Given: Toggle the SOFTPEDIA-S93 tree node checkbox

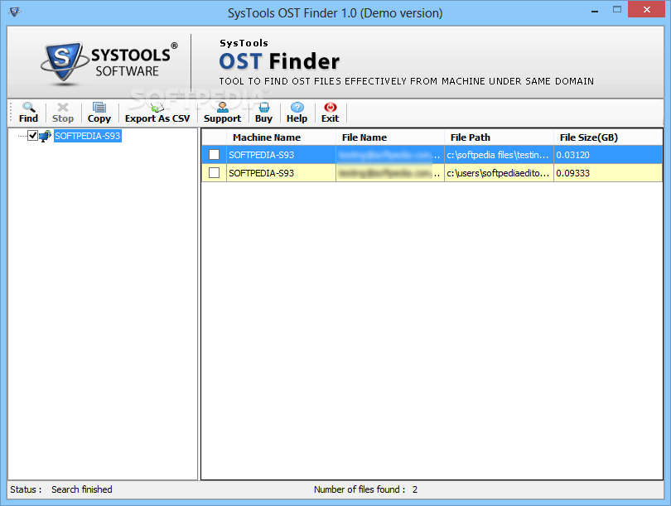Looking at the screenshot, I should (x=32, y=136).
